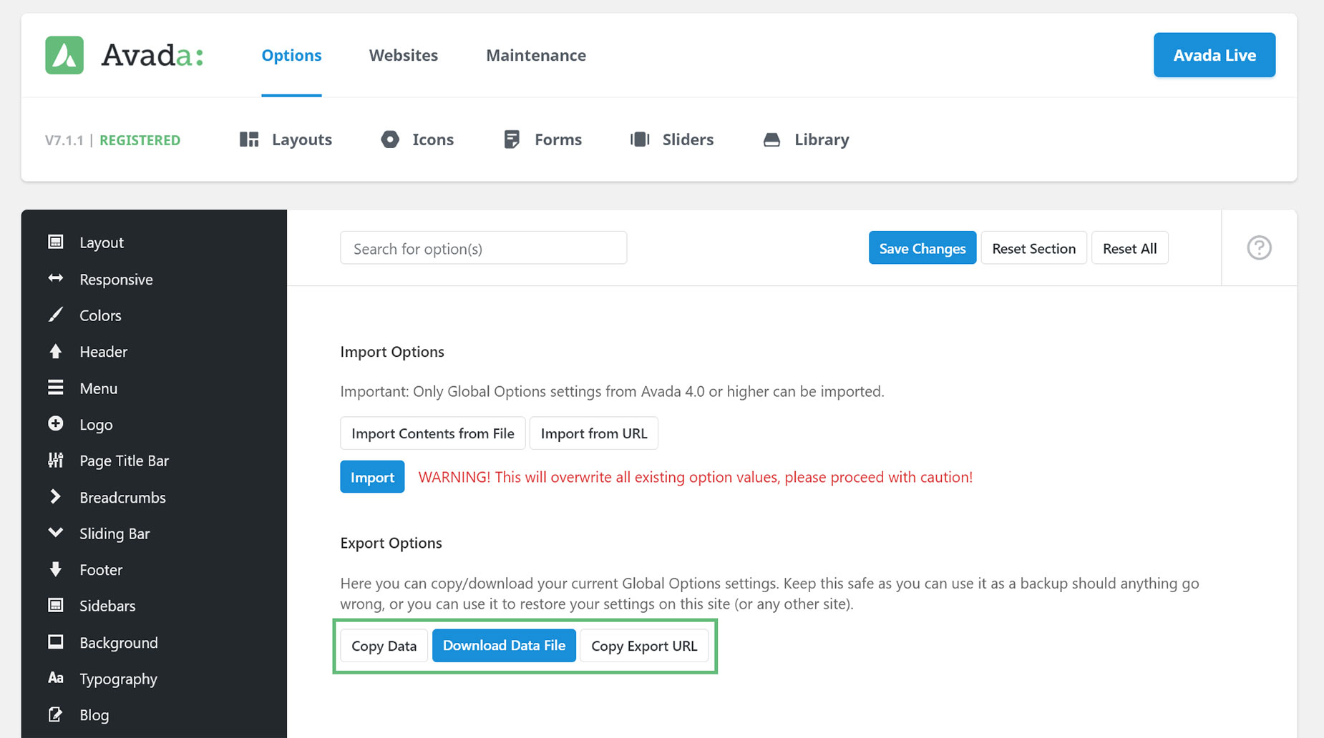The width and height of the screenshot is (1324, 738).
Task: Select Header in the sidebar
Action: [x=103, y=352]
